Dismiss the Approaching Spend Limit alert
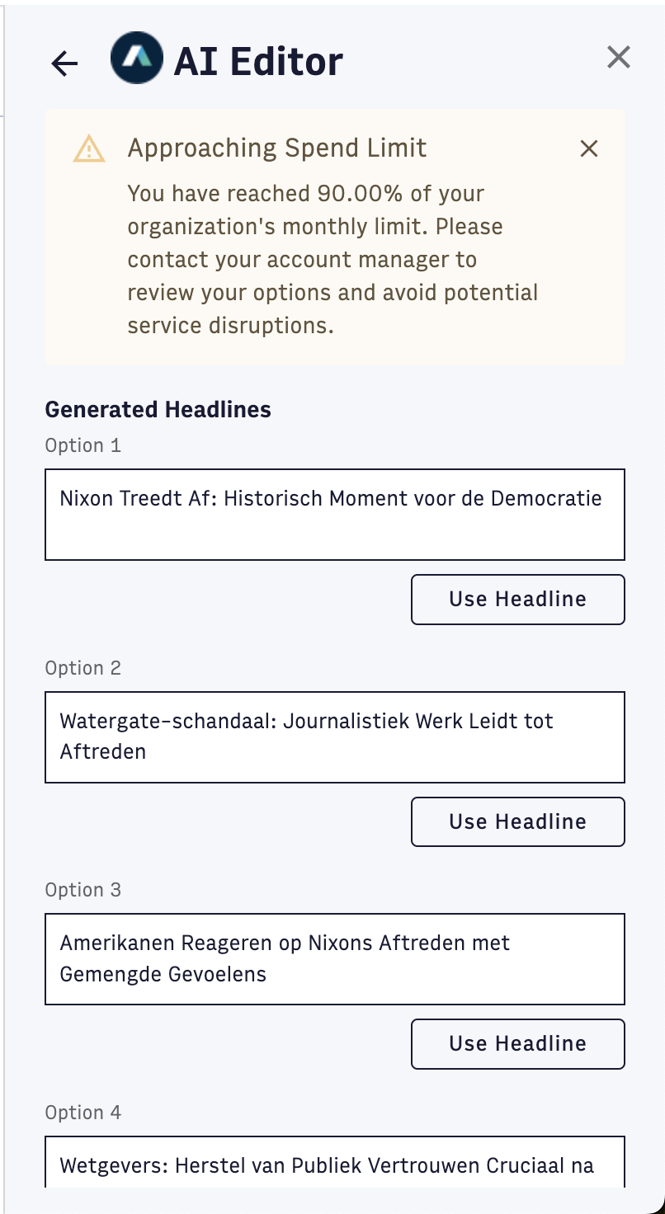The height and width of the screenshot is (1214, 665). (588, 148)
